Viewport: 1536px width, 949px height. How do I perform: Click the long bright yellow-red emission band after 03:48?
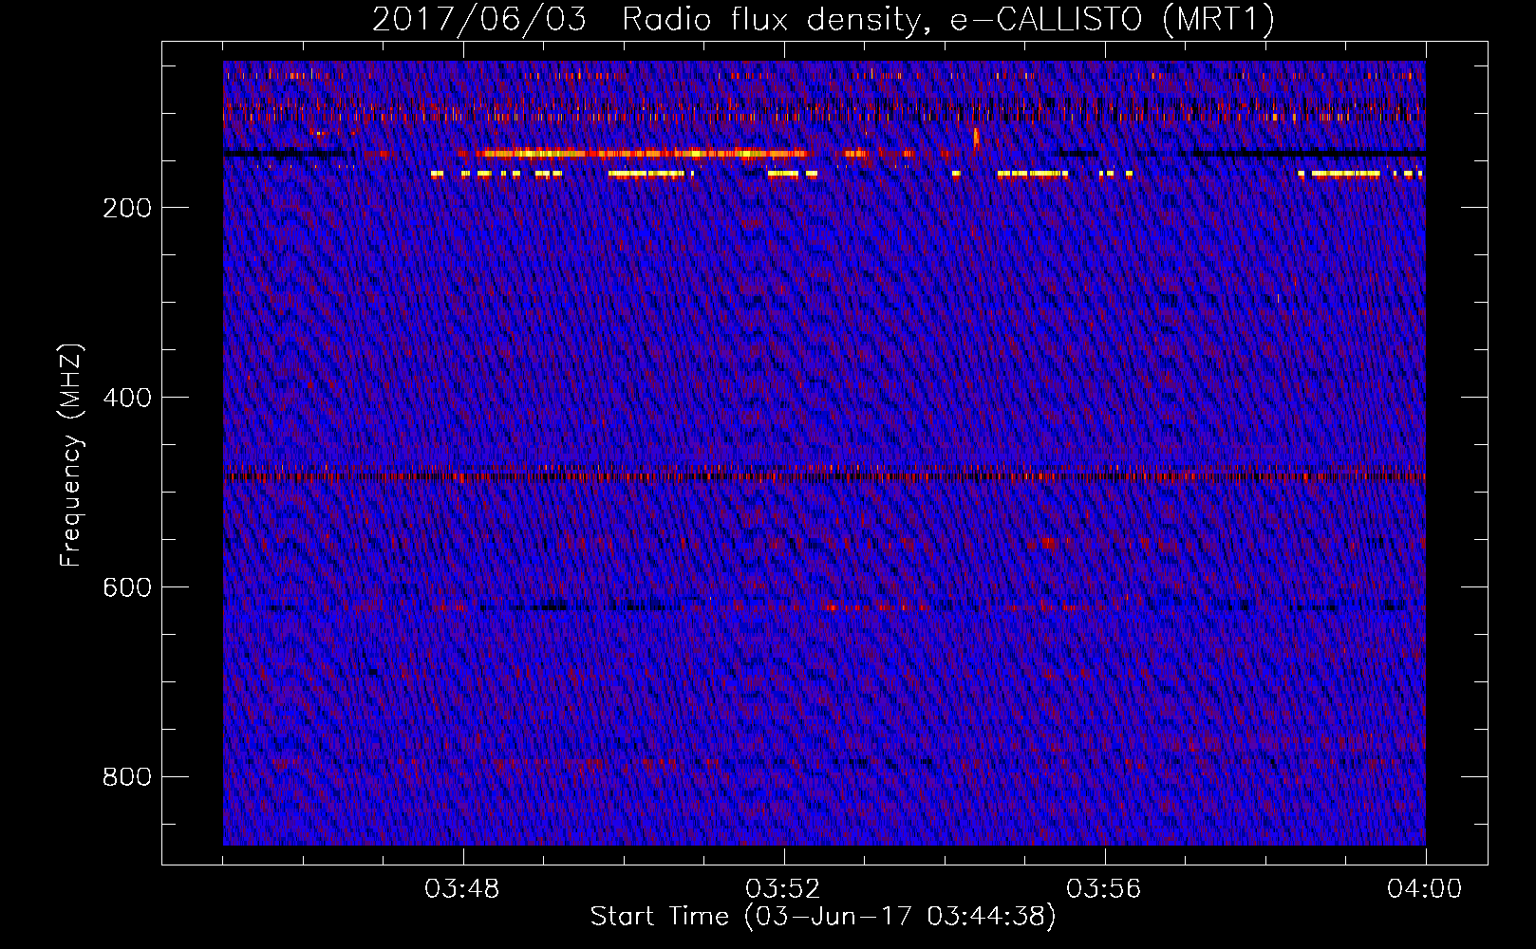(x=641, y=153)
